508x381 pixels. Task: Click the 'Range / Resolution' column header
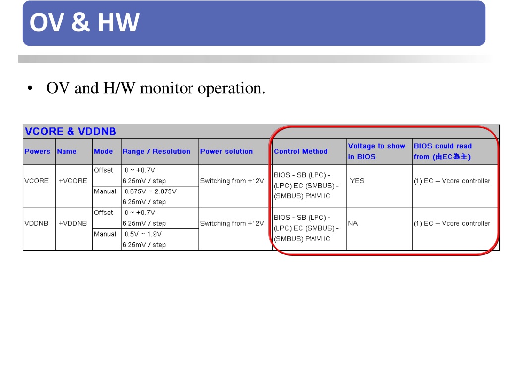click(156, 151)
